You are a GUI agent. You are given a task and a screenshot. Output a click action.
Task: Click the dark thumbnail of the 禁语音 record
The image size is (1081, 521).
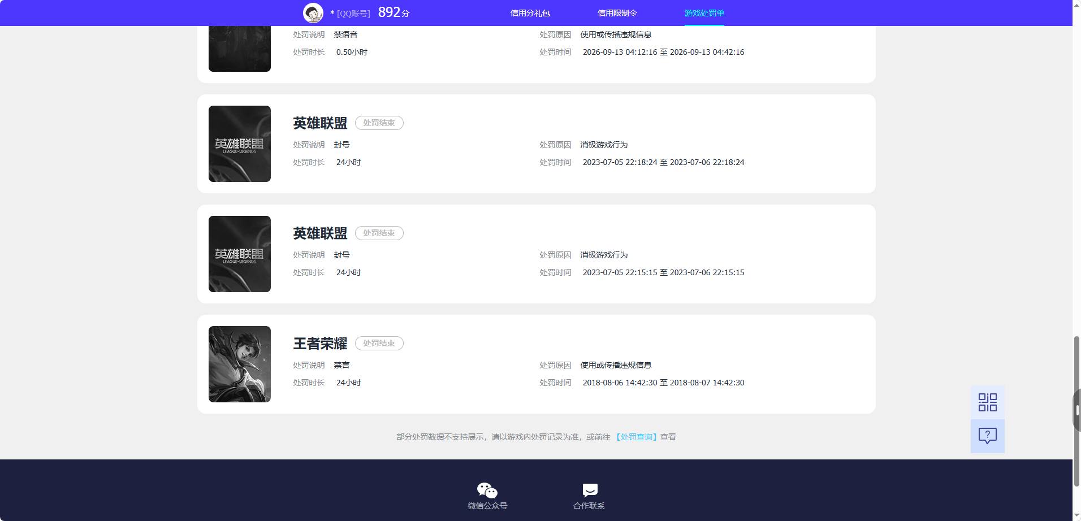[240, 49]
